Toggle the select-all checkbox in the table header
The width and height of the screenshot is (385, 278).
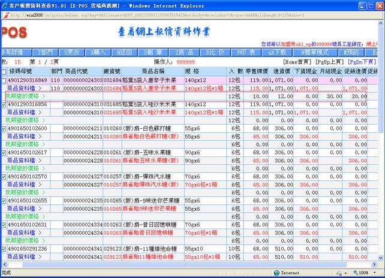(5, 71)
